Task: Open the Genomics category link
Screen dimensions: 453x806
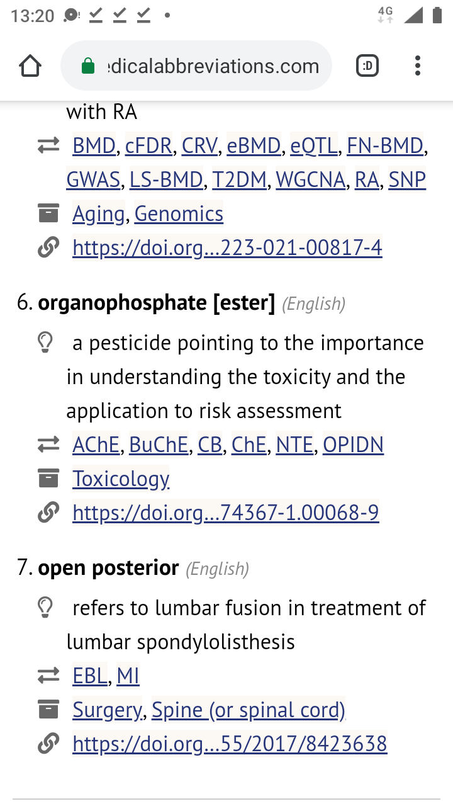Action: pyautogui.click(x=179, y=214)
